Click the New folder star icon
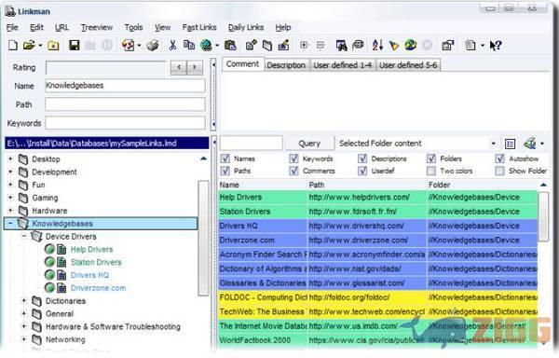559x358 pixels. (53, 46)
